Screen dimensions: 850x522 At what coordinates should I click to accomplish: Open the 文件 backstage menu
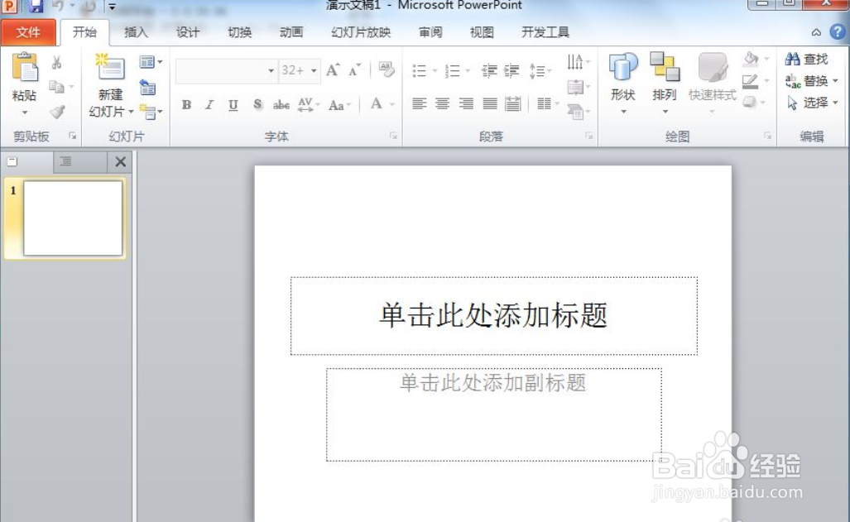click(x=29, y=32)
